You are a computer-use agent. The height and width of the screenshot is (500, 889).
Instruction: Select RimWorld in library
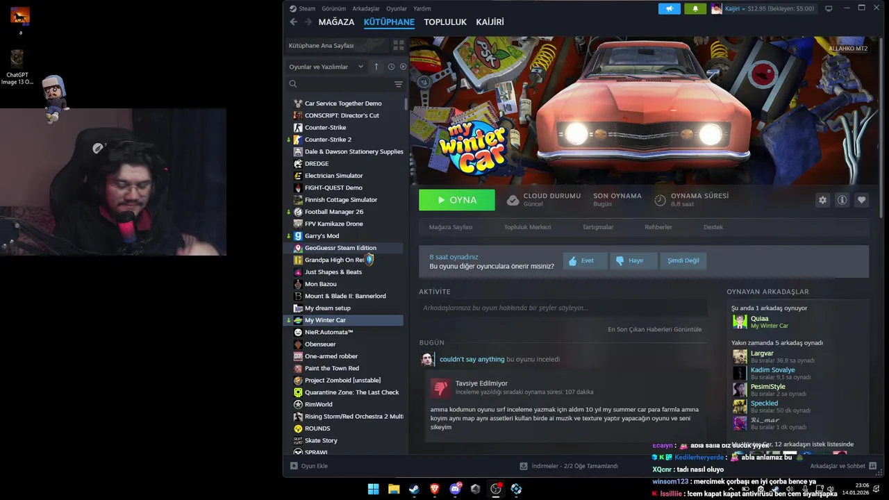[345, 404]
